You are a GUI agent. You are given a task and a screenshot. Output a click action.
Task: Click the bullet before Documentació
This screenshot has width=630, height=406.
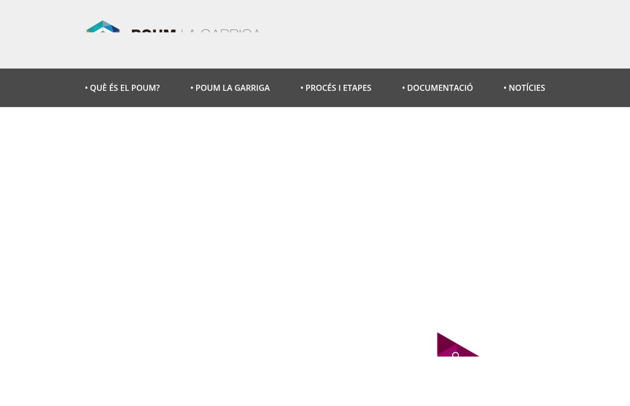tap(403, 88)
